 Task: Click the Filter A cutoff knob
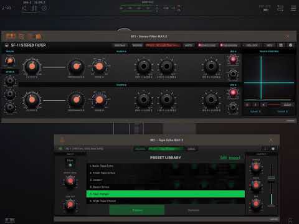pyautogui.click(x=32, y=67)
